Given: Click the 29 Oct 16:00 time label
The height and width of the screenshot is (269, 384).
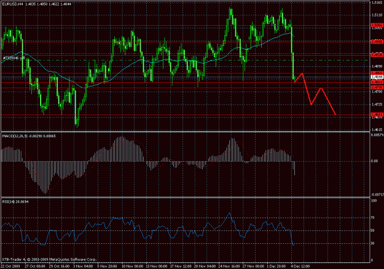Looking at the screenshot, I should coord(59,266).
